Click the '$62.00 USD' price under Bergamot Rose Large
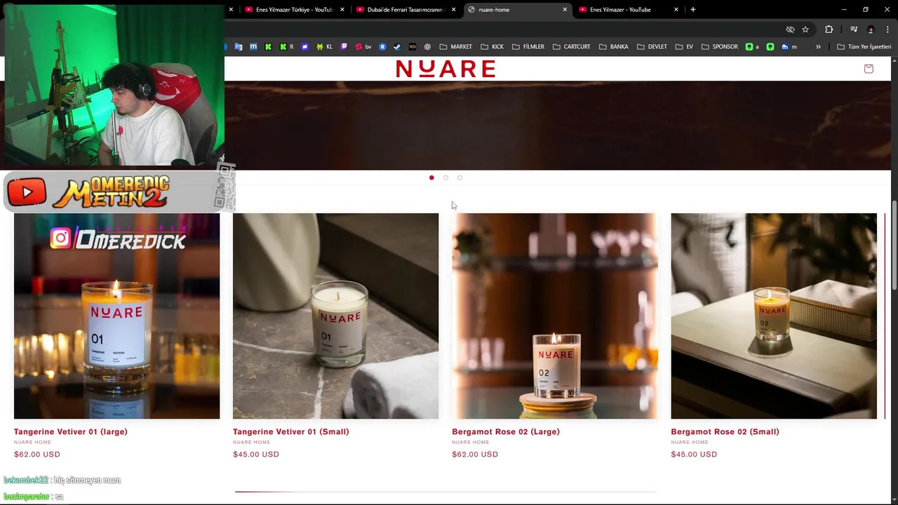The image size is (898, 505). click(475, 454)
